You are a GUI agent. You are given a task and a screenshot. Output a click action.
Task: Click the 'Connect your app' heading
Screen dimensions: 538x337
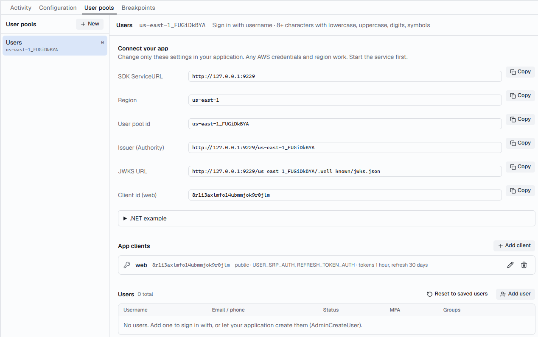click(x=143, y=48)
